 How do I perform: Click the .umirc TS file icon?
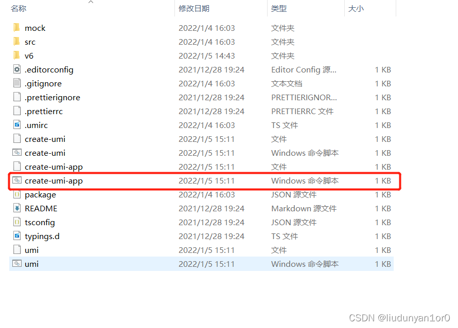pos(17,125)
